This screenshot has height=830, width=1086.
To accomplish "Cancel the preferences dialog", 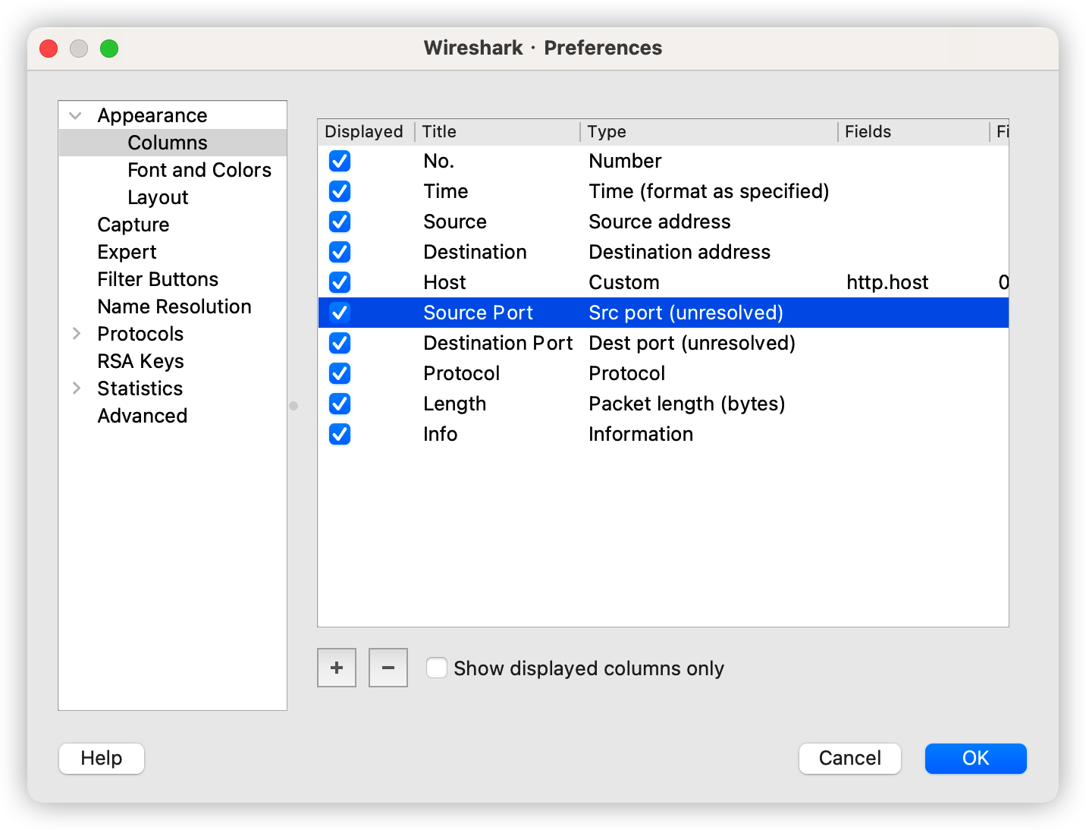I will coord(850,758).
